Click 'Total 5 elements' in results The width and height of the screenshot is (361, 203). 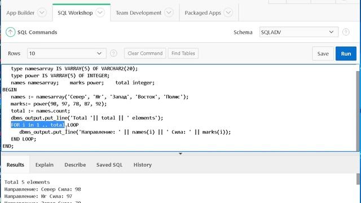click(x=27, y=182)
